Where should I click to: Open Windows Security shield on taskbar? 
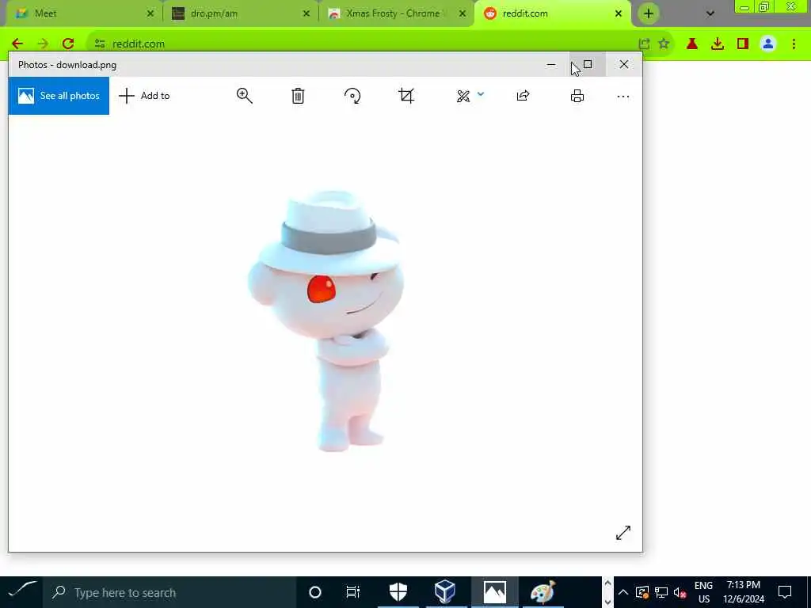click(398, 592)
